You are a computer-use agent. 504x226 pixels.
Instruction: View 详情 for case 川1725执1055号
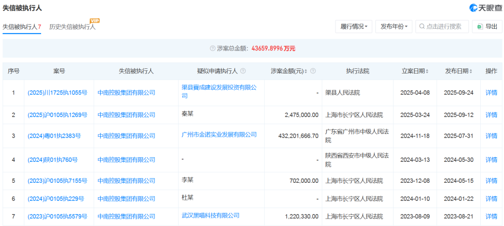pos(491,93)
